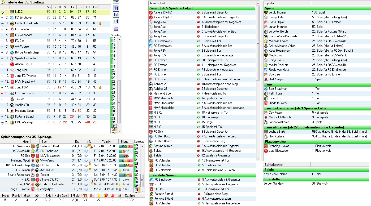Click the Termin column header in match pairings

(x=106, y=142)
